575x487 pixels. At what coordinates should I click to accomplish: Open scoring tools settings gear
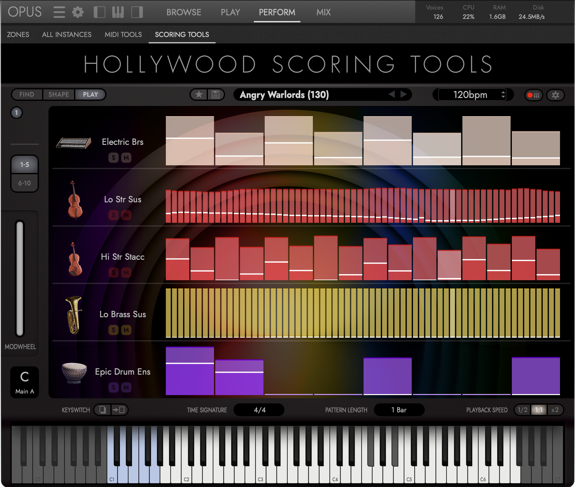click(556, 95)
